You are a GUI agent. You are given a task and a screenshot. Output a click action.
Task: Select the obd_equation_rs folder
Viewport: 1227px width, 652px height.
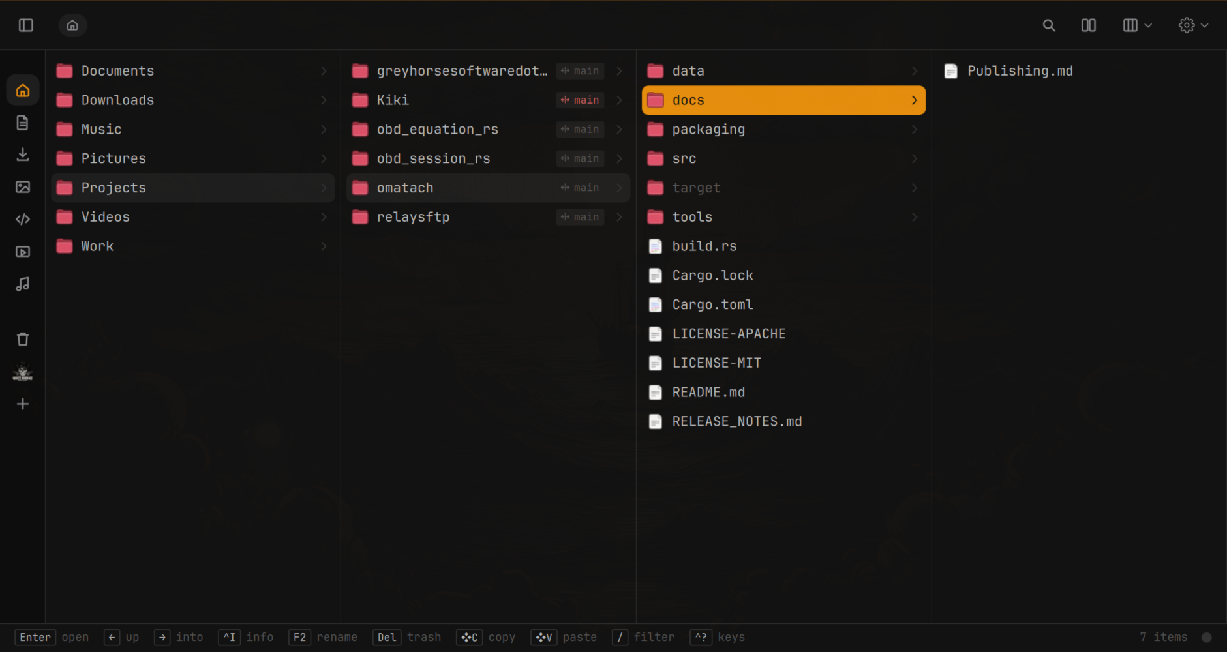tap(488, 129)
